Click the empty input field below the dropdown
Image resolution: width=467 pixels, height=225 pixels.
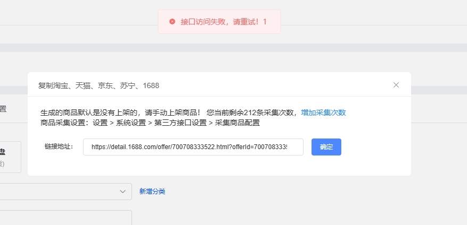pos(66,218)
